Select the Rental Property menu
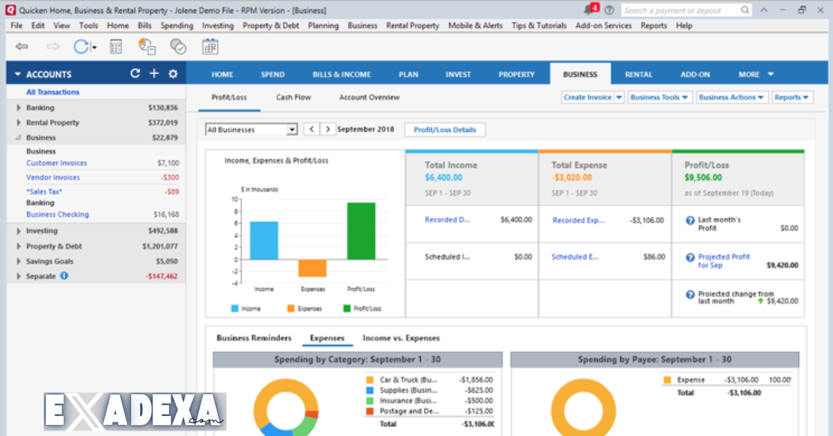The image size is (833, 436). tap(412, 26)
